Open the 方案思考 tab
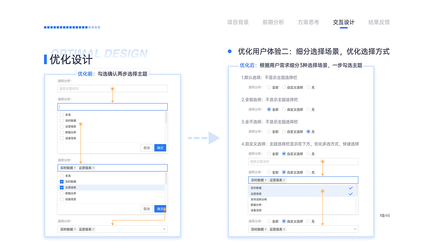 click(309, 22)
